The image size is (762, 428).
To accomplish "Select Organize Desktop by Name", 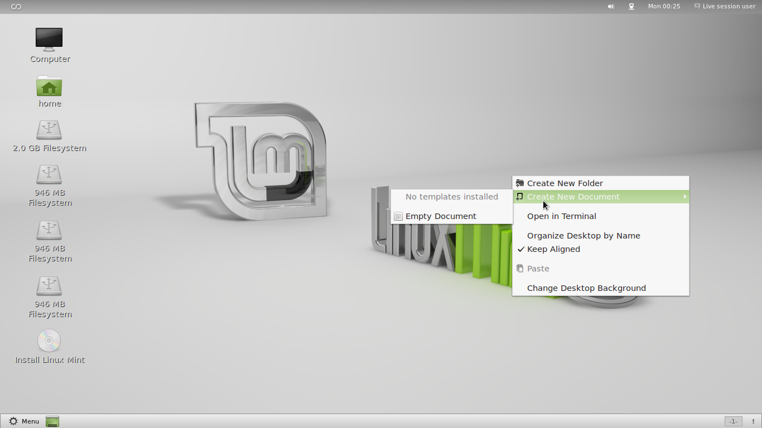I will click(583, 236).
